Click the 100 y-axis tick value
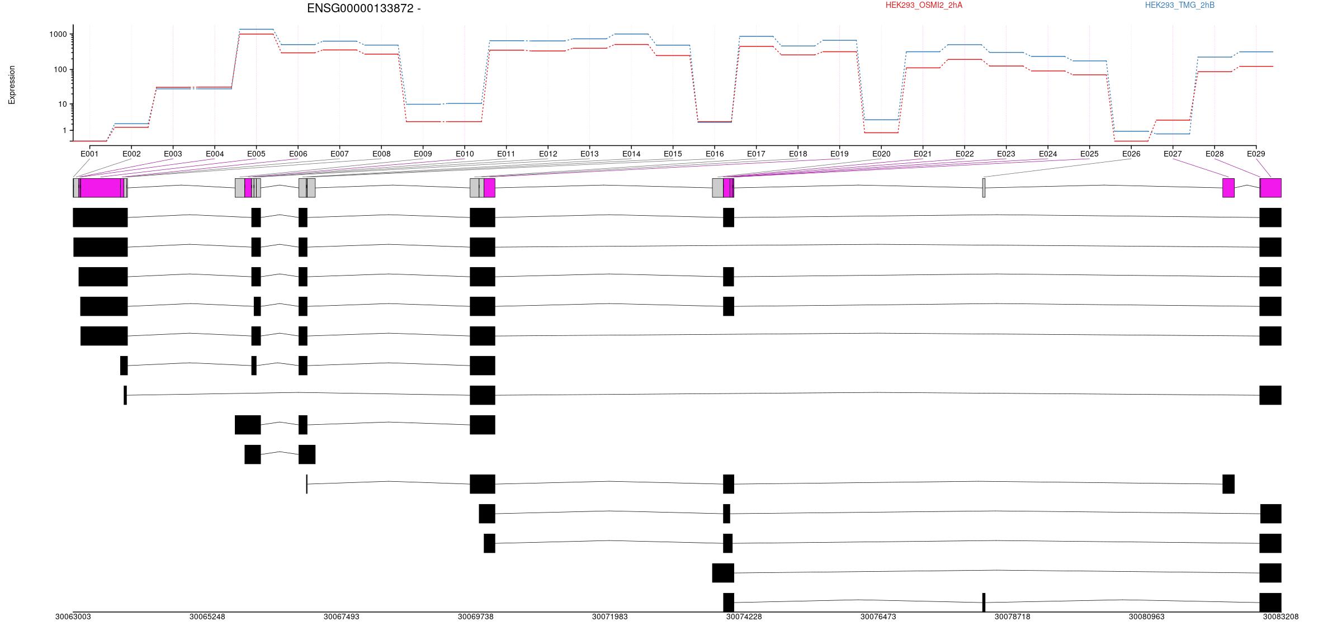The width and height of the screenshot is (1342, 626). coord(61,69)
